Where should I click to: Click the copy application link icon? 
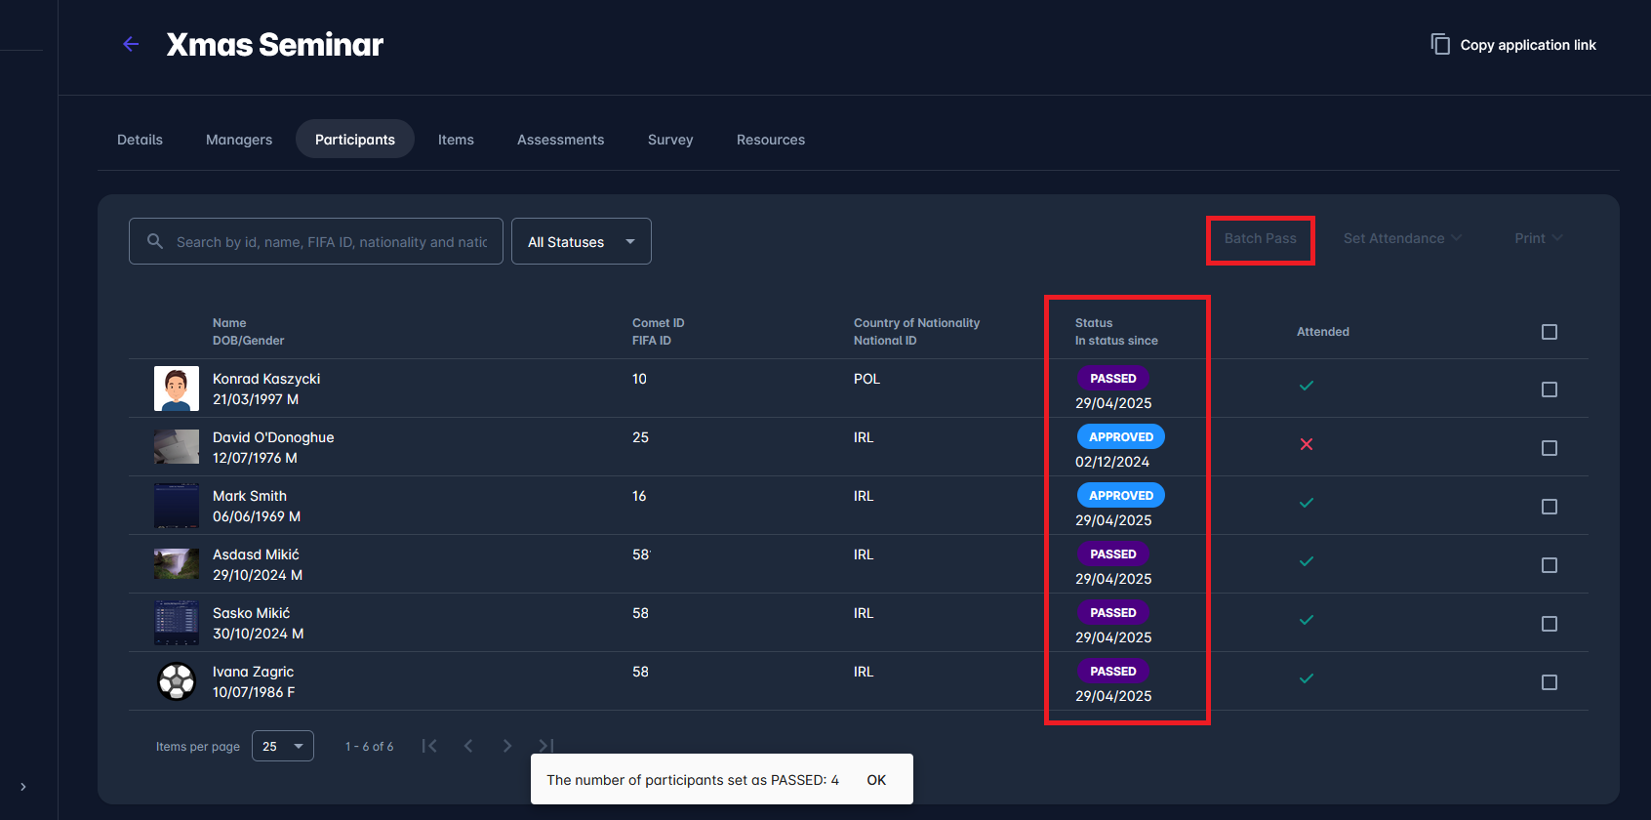(x=1439, y=44)
